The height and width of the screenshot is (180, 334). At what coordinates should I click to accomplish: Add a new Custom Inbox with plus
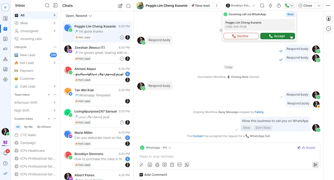(x=49, y=119)
